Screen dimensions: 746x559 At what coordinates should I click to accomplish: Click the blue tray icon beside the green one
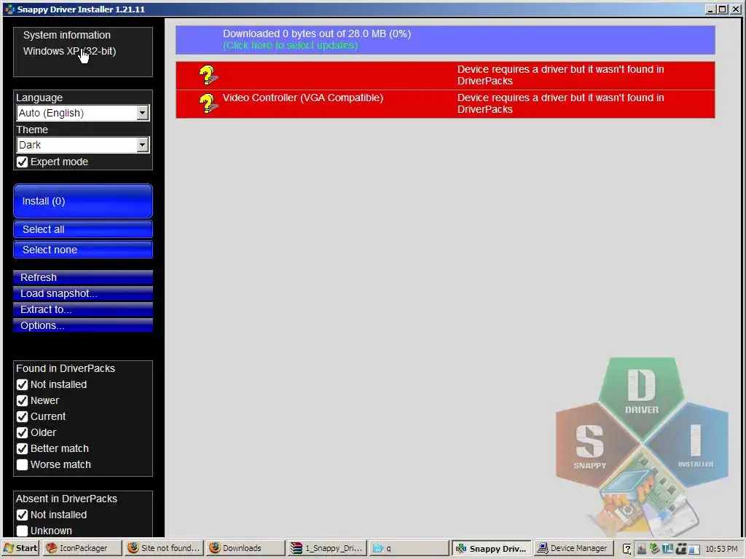point(667,549)
